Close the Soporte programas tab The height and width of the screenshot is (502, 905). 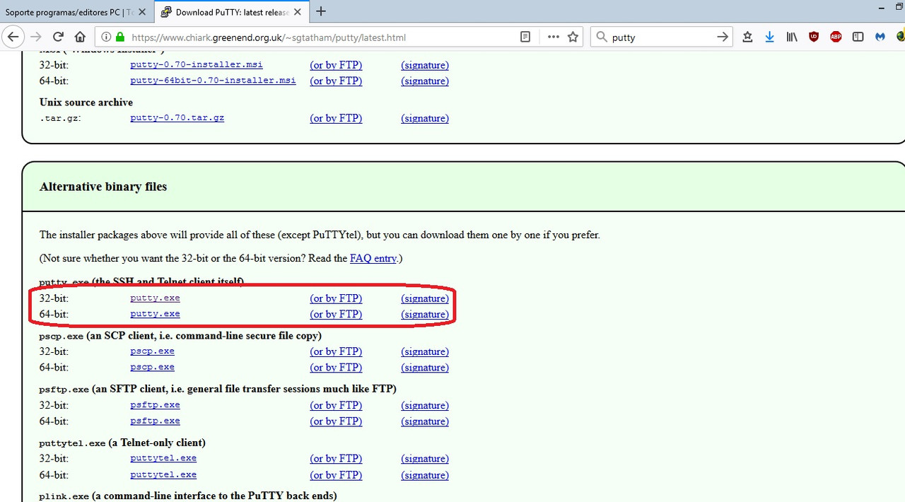click(x=143, y=12)
